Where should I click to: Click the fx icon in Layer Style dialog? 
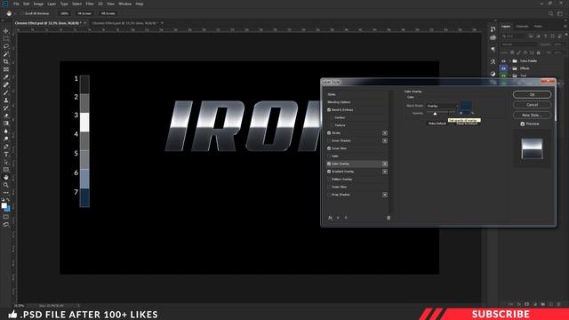coord(330,218)
